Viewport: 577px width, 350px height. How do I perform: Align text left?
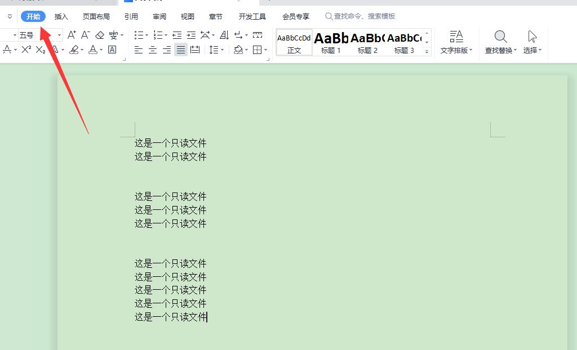pyautogui.click(x=139, y=50)
